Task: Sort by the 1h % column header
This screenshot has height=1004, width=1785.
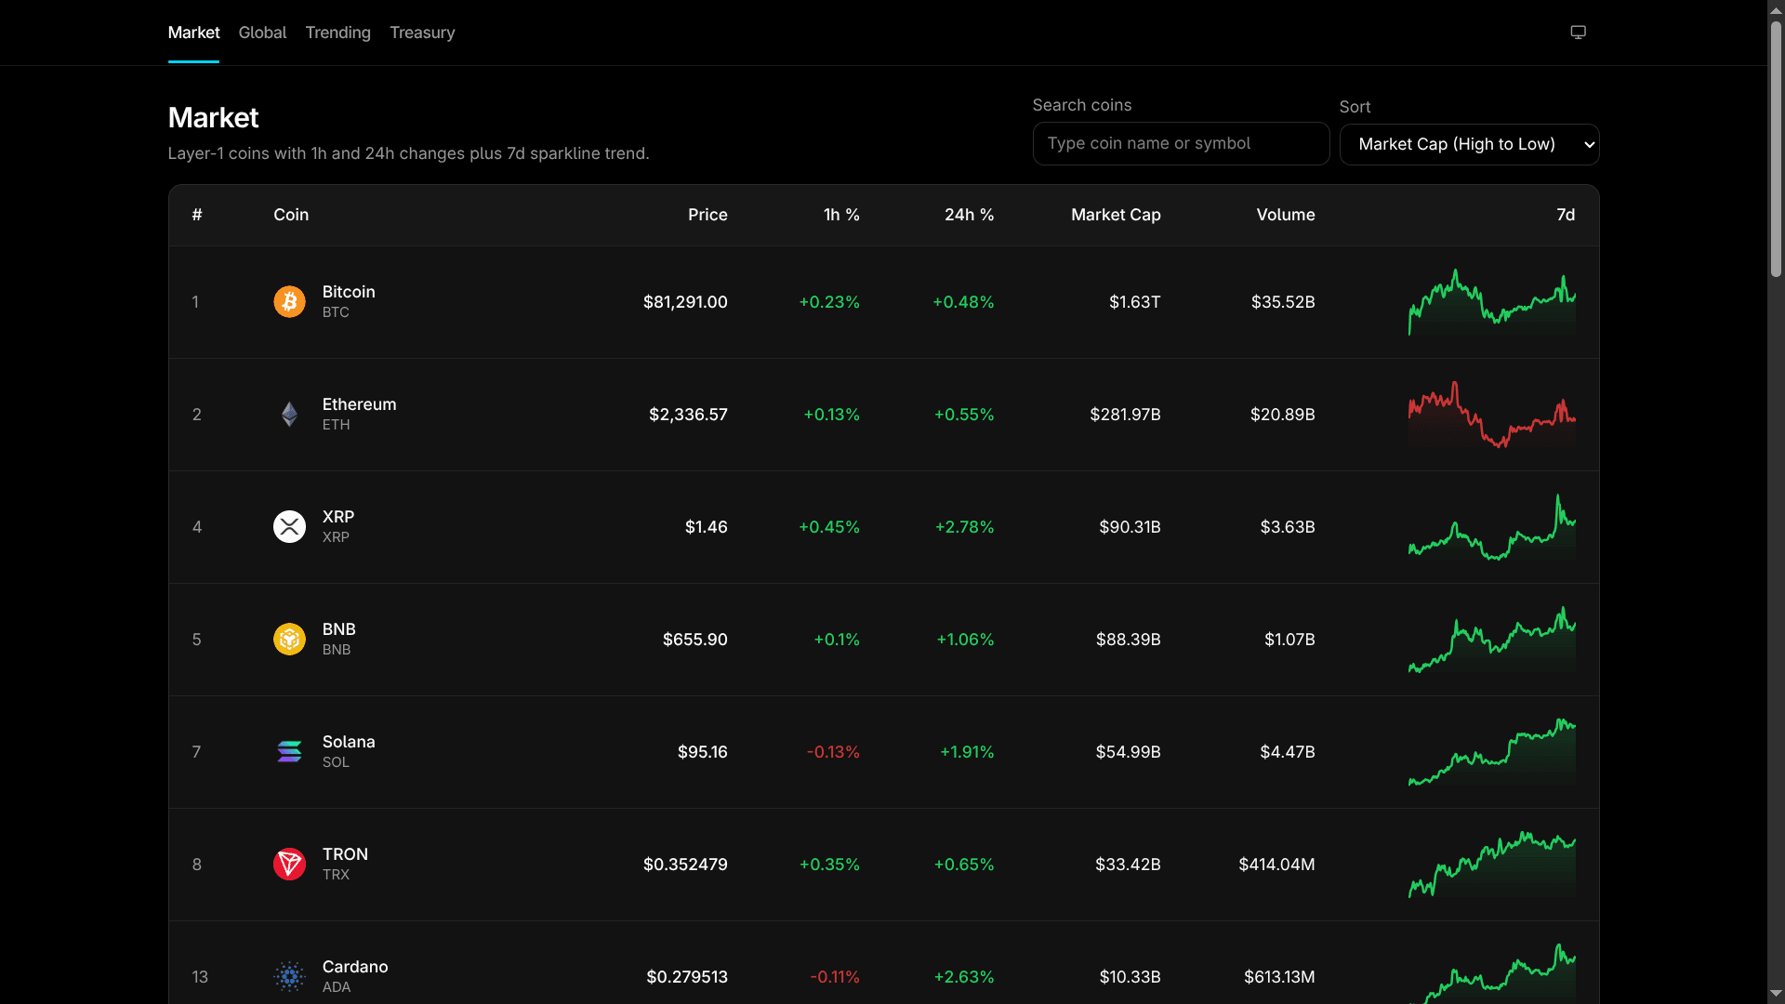Action: tap(841, 215)
